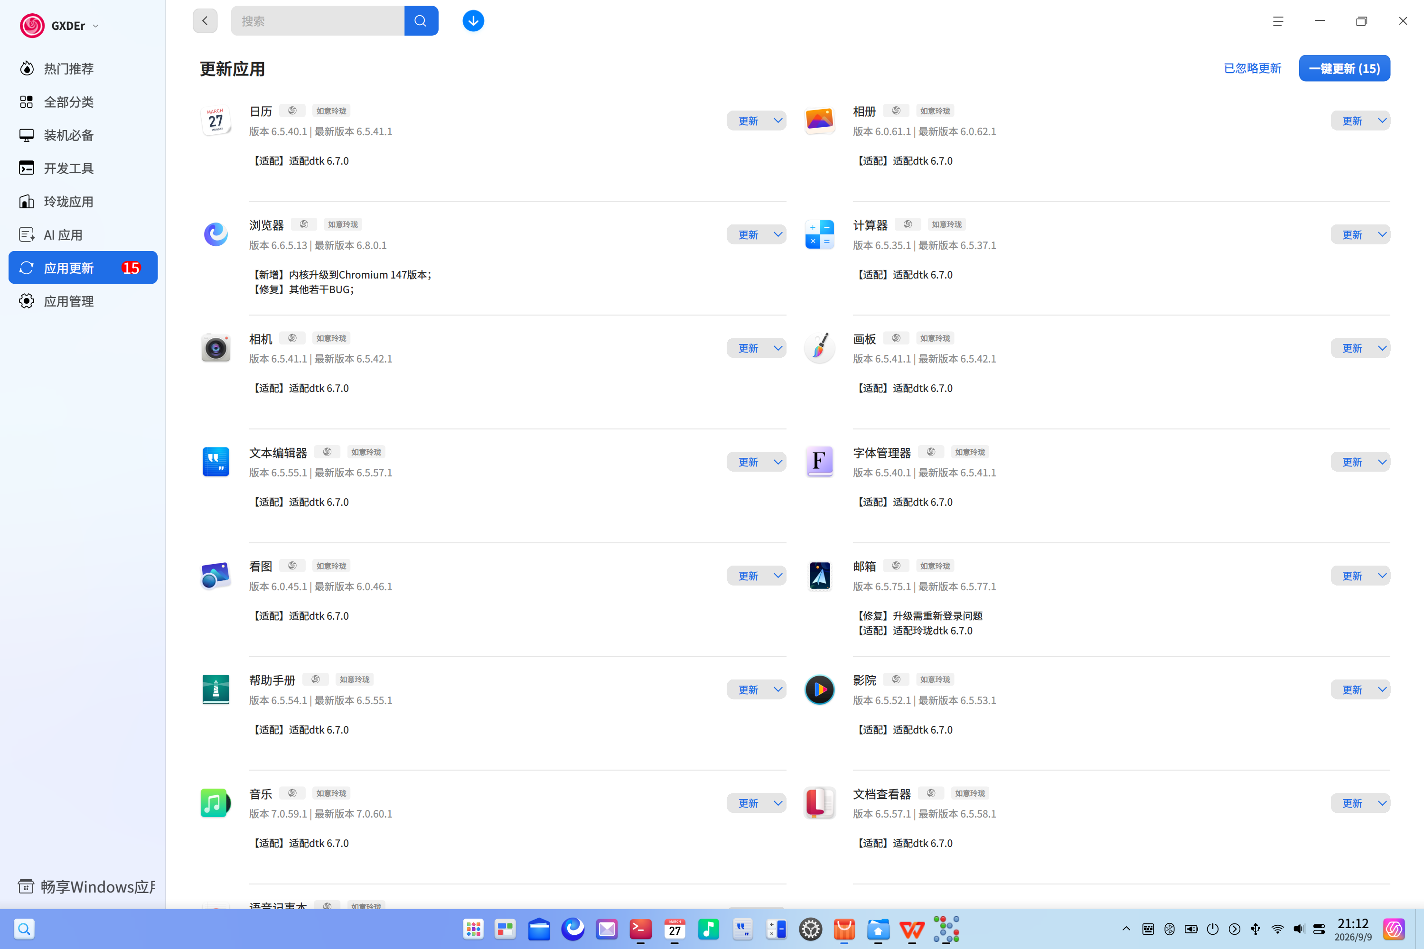This screenshot has height=949, width=1424.
Task: Open 应用管理 in sidebar
Action: (x=83, y=301)
